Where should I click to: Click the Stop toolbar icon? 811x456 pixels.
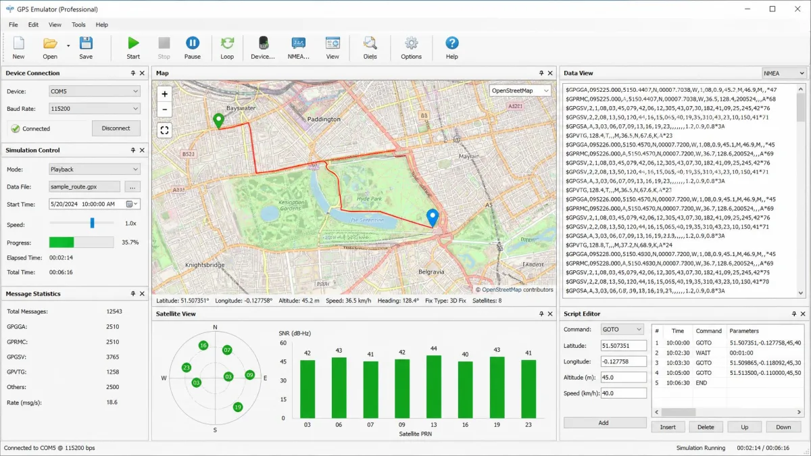(x=164, y=44)
